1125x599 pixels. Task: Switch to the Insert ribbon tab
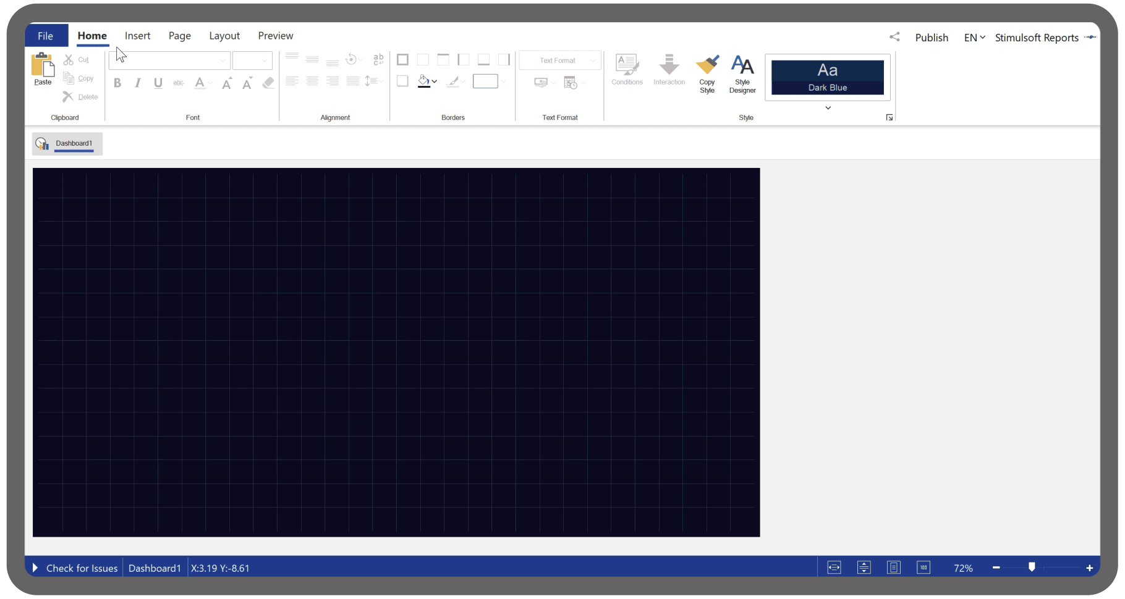pos(137,36)
